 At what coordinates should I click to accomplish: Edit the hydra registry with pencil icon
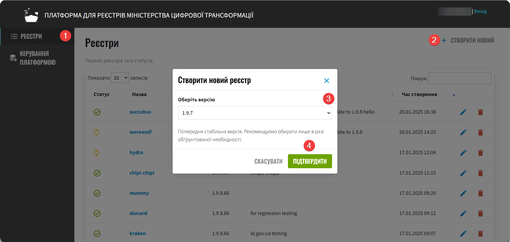[463, 153]
